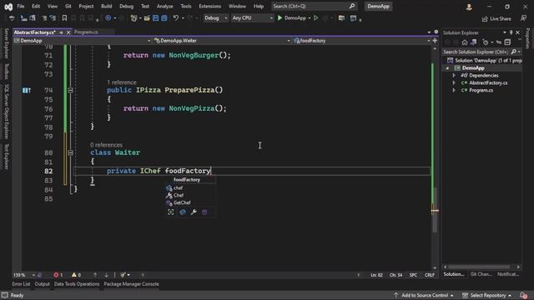Click the green Start DemoApp play icon

tap(280, 18)
